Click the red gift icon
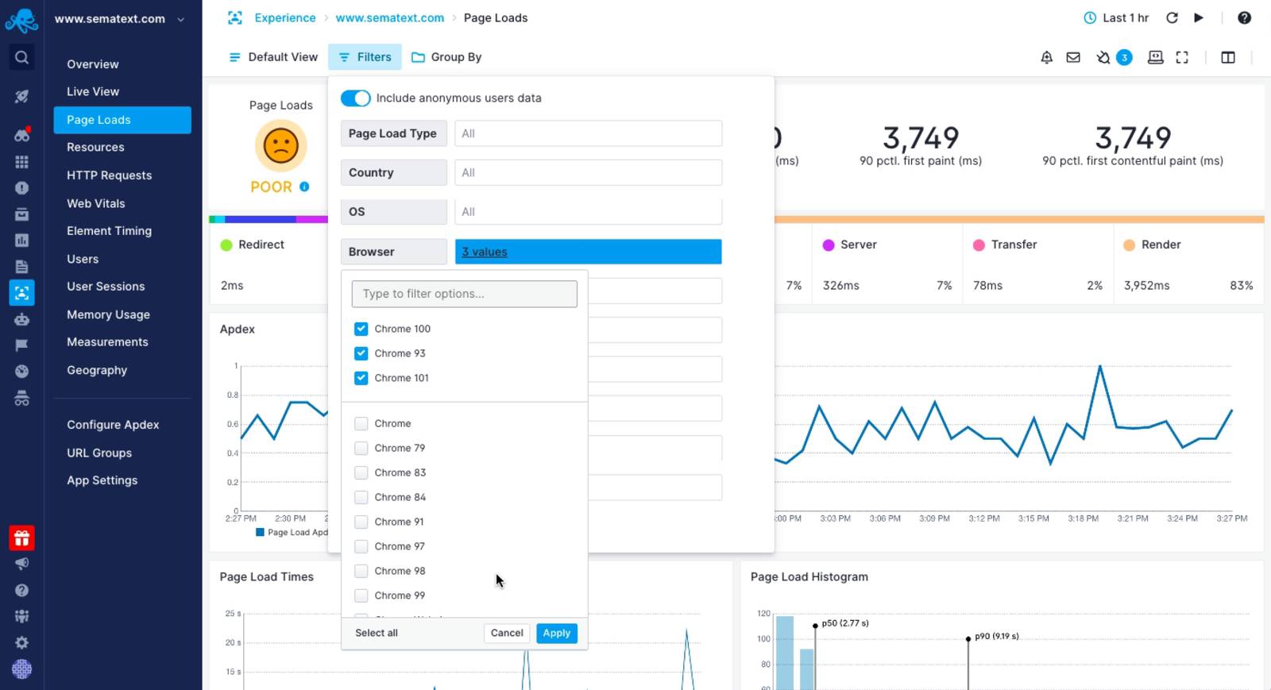This screenshot has height=690, width=1271. (x=21, y=538)
